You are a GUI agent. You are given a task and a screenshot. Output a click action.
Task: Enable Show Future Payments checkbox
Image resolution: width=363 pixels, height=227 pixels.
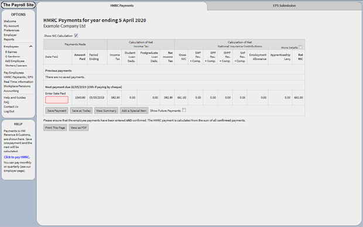pos(184,110)
